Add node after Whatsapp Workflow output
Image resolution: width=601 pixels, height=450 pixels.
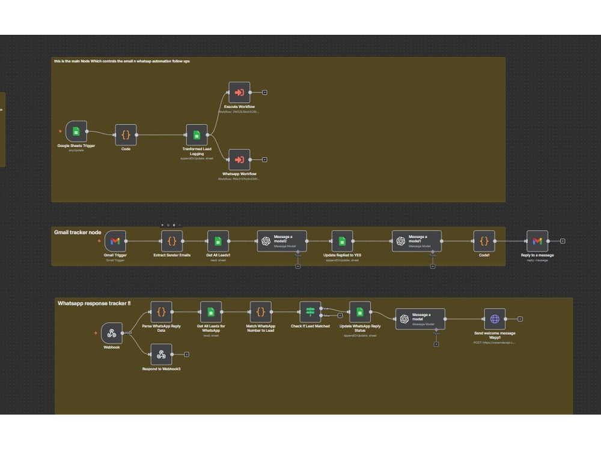pos(264,160)
